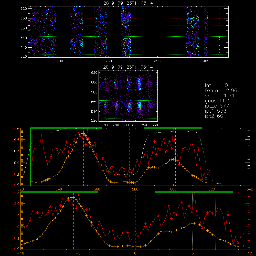The image size is (256, 256).
Task: Click the x-axis label 400 under the top image
Action: [x=206, y=61]
